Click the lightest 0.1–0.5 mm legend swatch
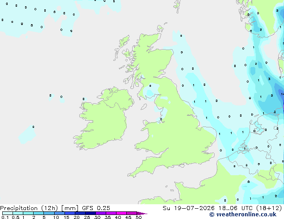The height and width of the screenshot is (219, 284). coord(8,213)
